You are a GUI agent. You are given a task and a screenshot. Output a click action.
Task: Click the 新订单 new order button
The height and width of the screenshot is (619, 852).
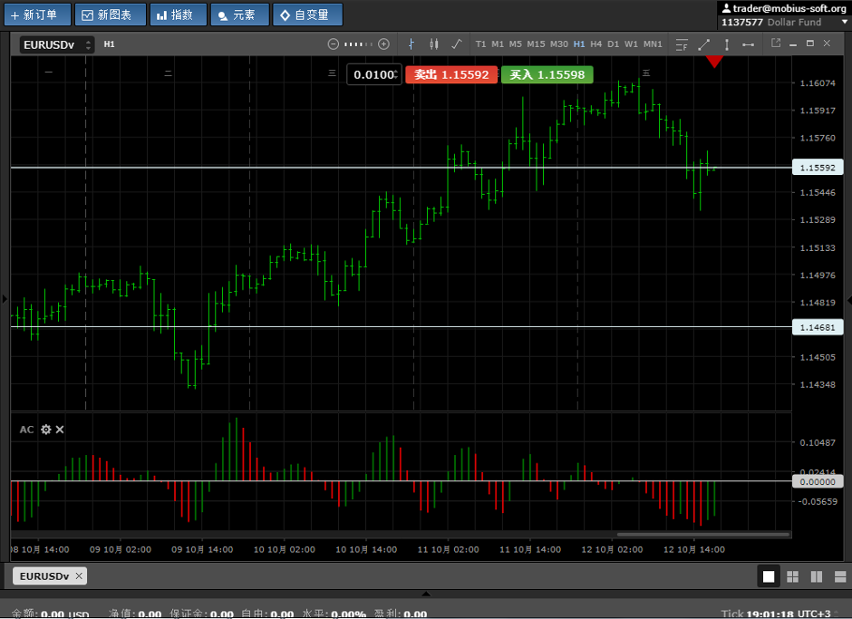coord(37,15)
